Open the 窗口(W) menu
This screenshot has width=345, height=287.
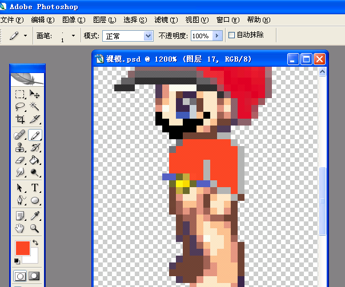(x=228, y=20)
